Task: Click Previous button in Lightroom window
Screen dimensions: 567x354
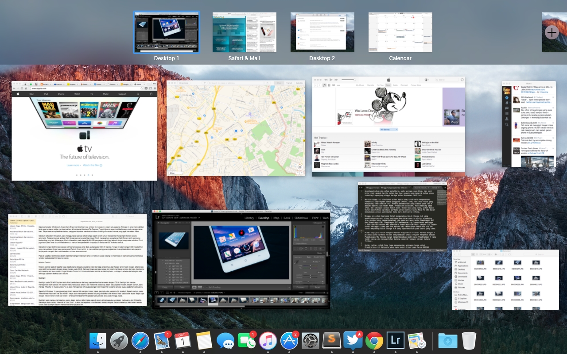Action: [300, 287]
